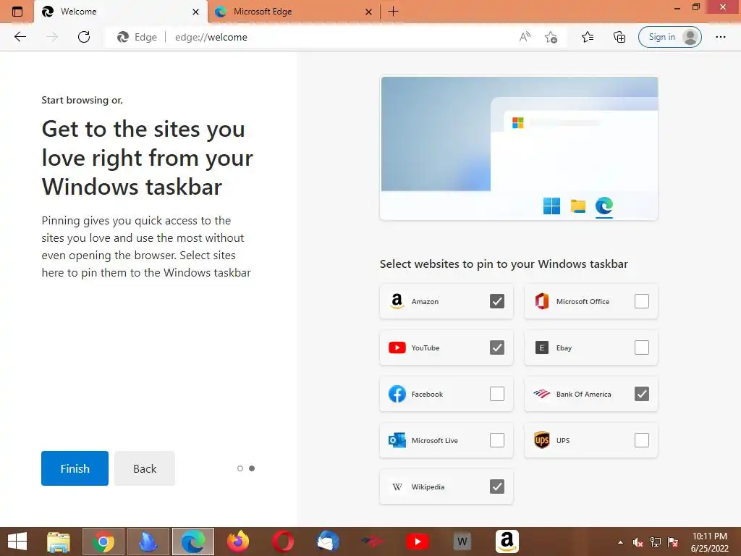Click the Back button below text
Viewport: 741px width, 556px height.
pos(145,468)
